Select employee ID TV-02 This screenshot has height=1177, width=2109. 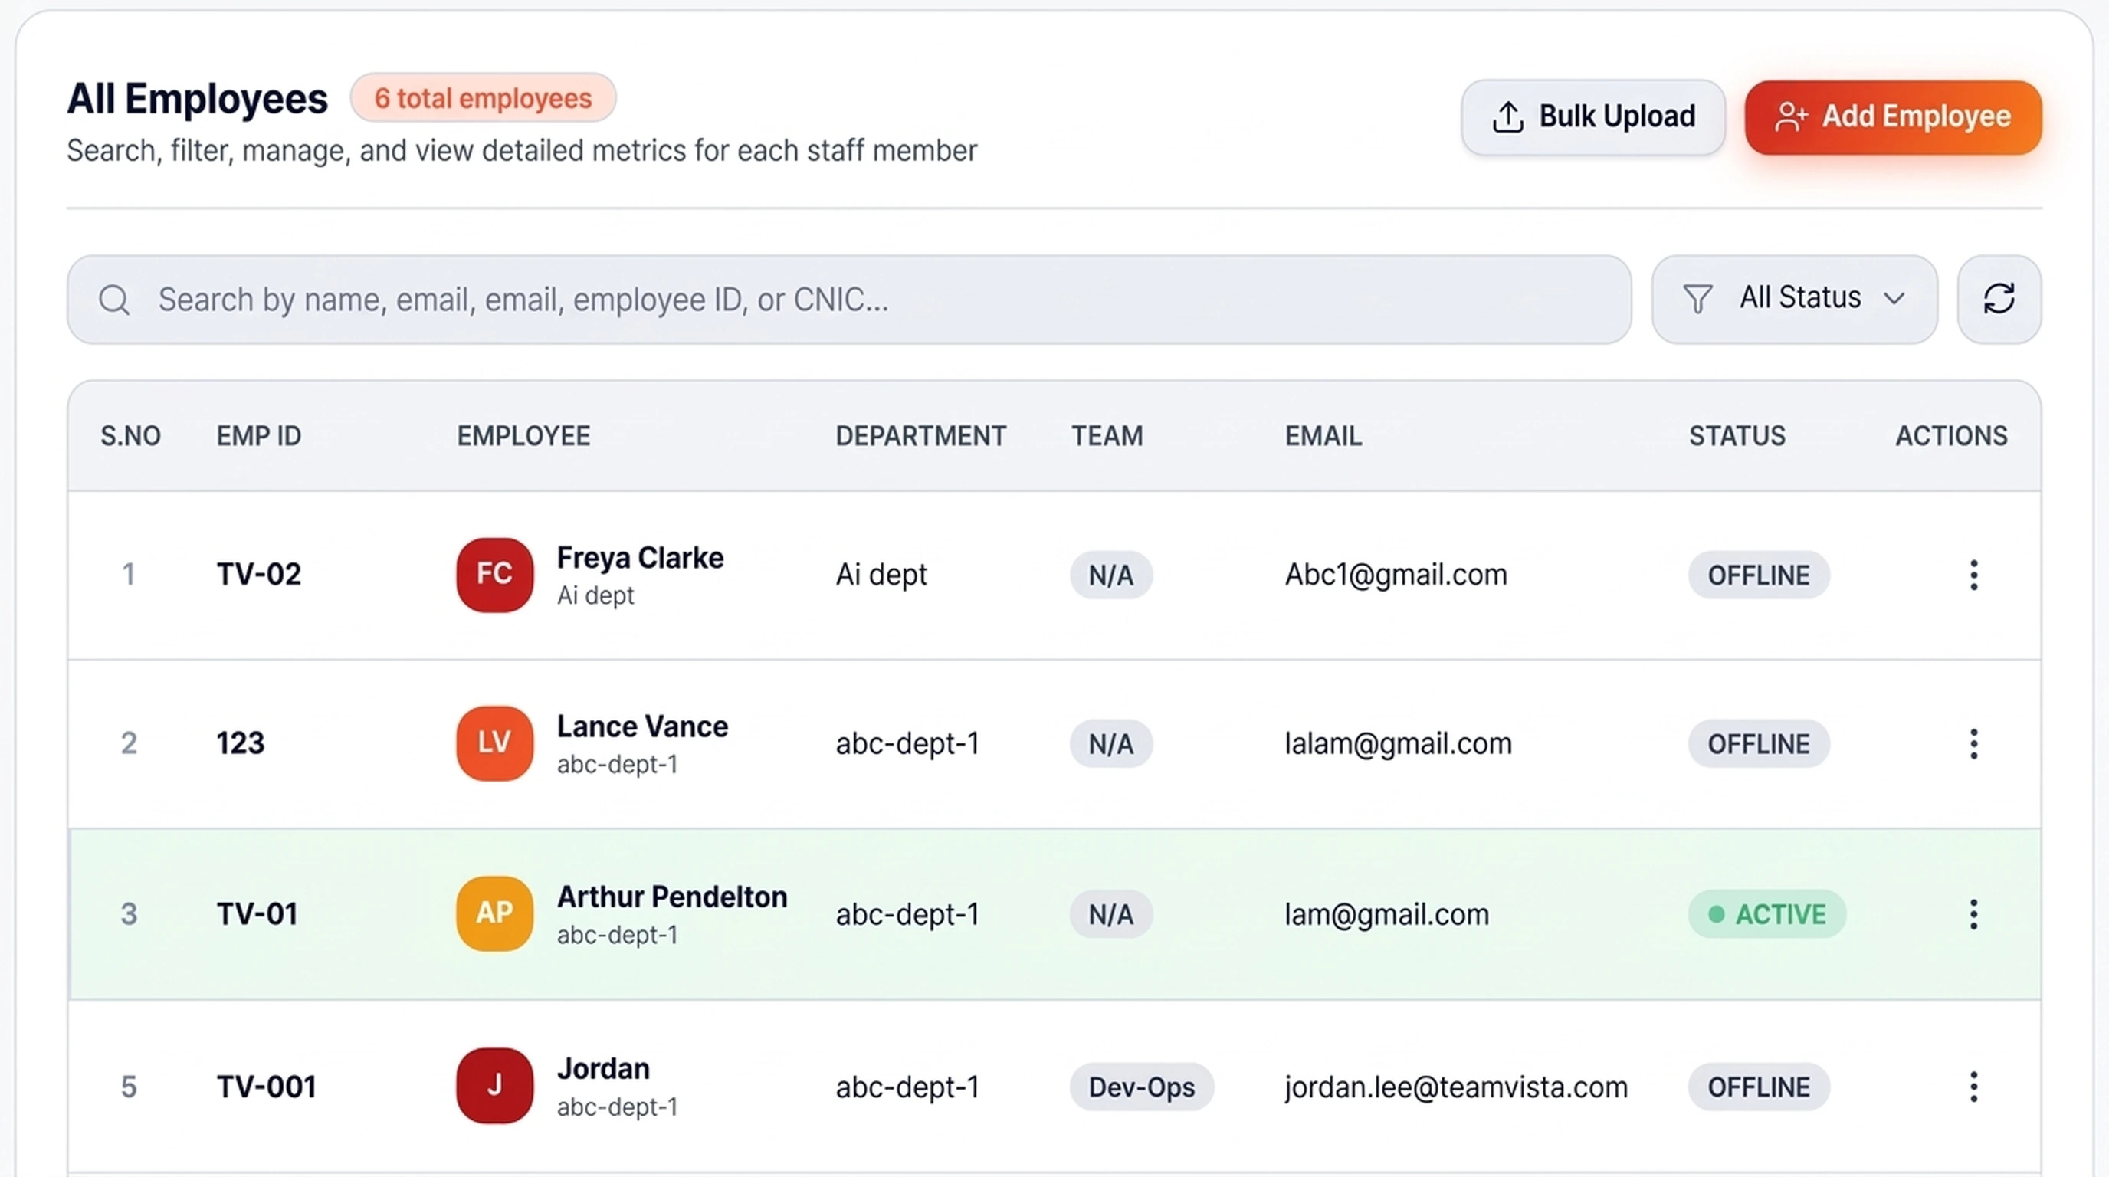coord(259,575)
